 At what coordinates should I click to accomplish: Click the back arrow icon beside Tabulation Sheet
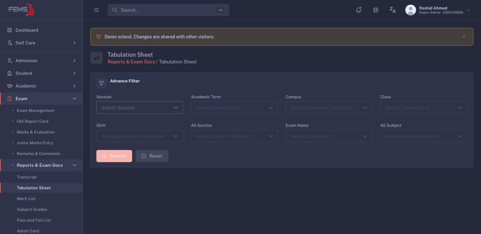(96, 58)
